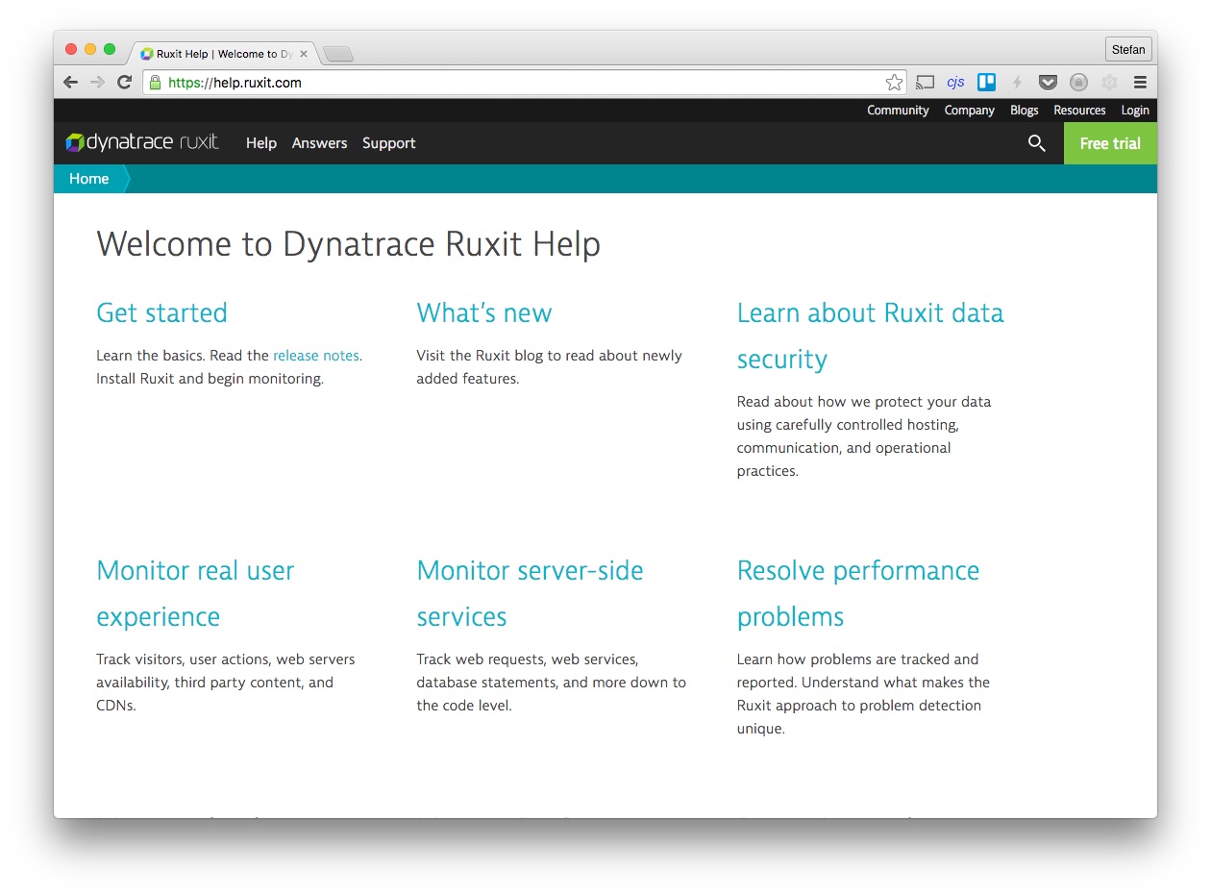Click text "Learn how problems are tracked and"

(857, 659)
